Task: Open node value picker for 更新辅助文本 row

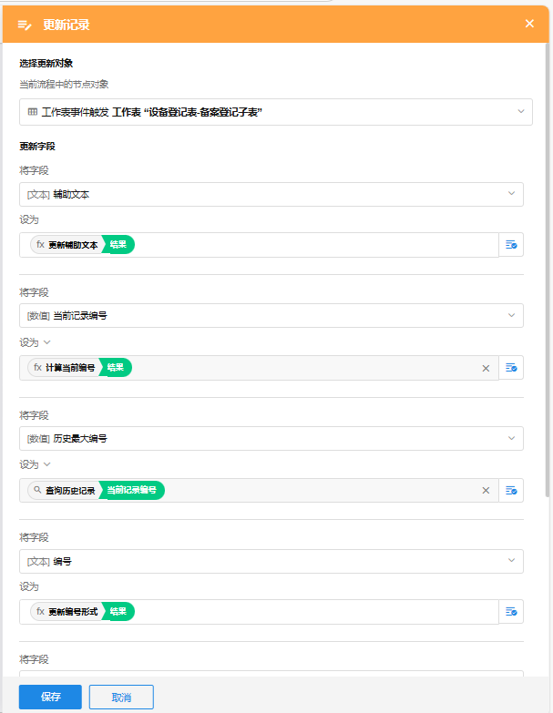Action: 511,245
